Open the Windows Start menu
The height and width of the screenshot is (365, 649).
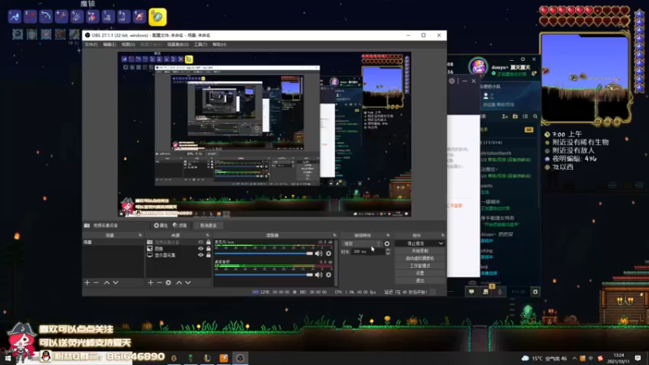7,358
